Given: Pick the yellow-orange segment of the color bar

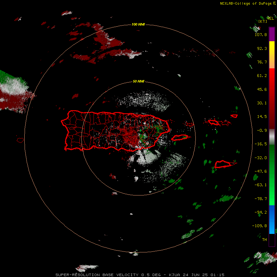Looking at the screenshot, I should point(272,55).
